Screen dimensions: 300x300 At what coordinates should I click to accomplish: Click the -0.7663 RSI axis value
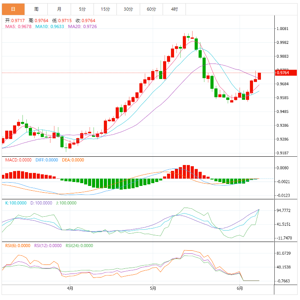283,281
